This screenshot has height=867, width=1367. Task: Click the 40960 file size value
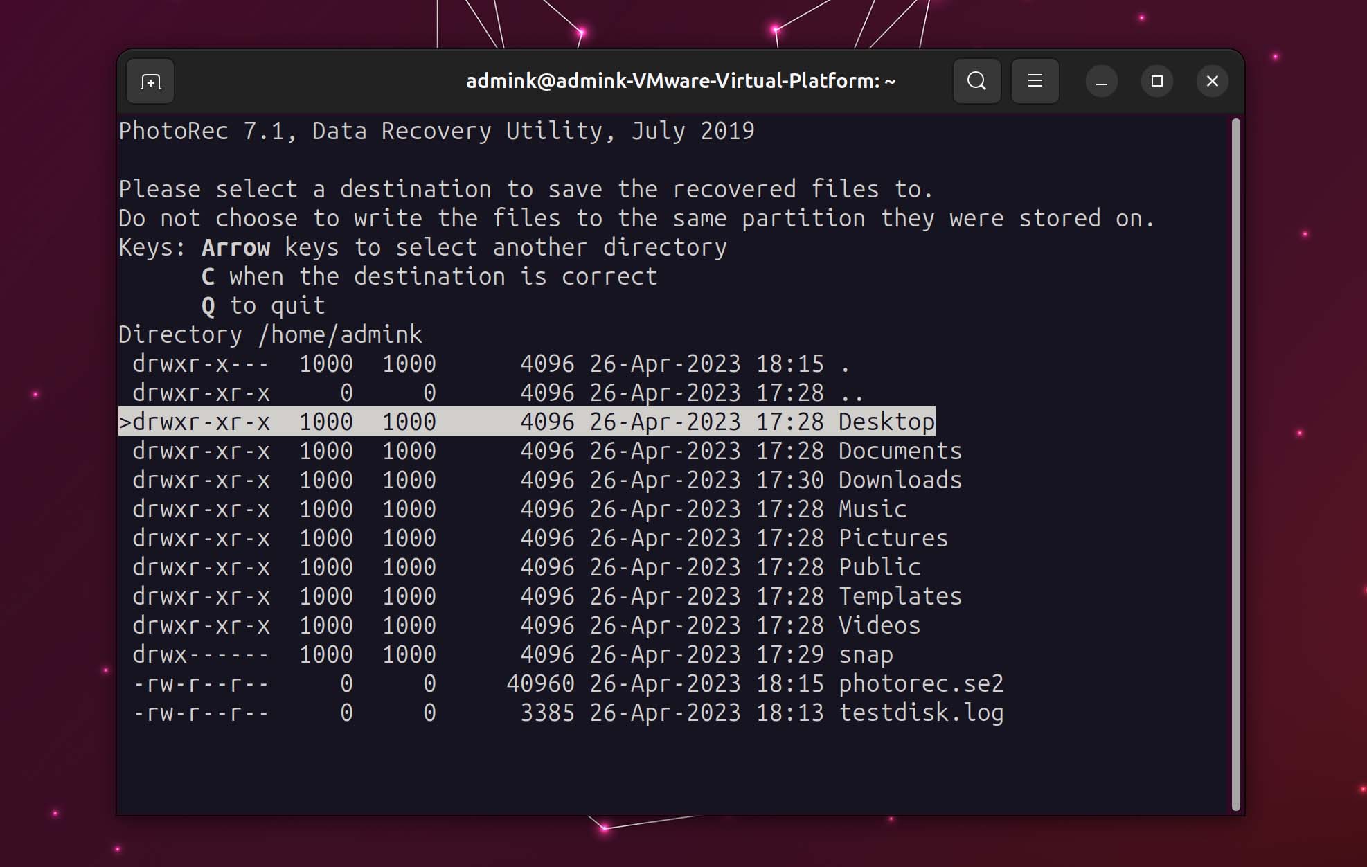tap(540, 683)
